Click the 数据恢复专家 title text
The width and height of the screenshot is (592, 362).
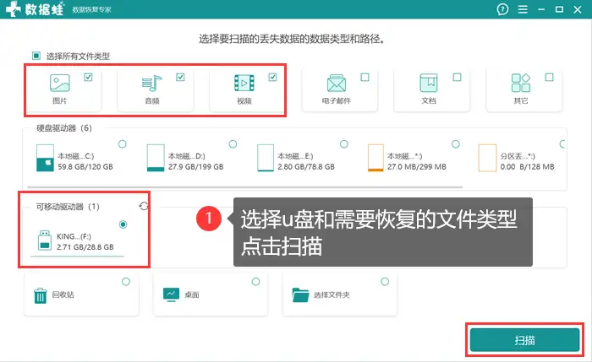coord(91,10)
